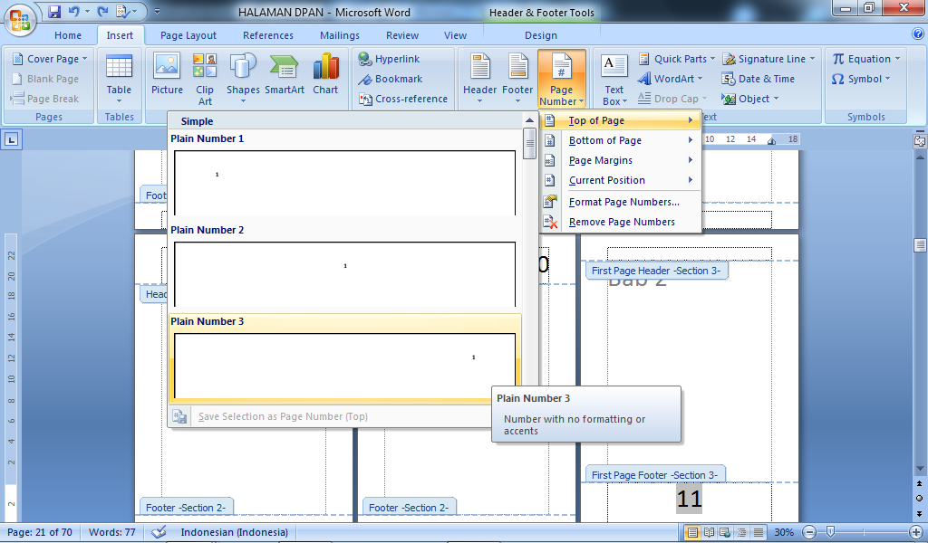Click Words: 77 status
928x543 pixels.
111,532
